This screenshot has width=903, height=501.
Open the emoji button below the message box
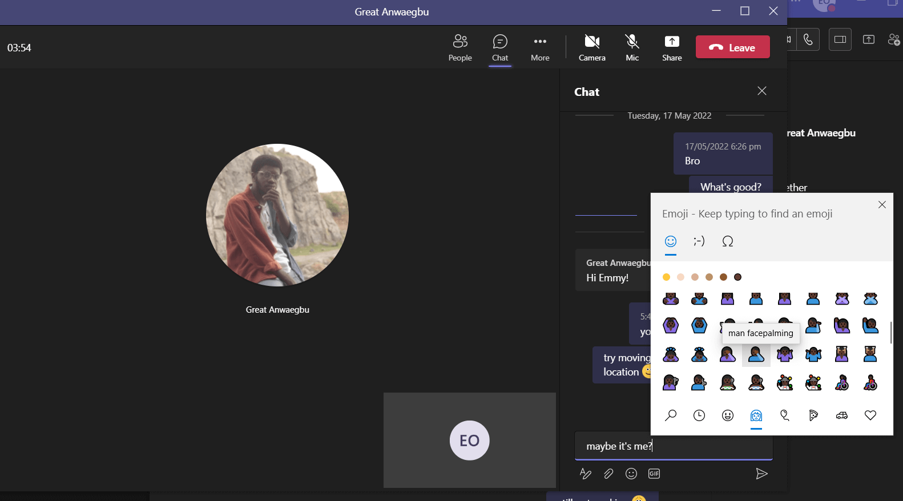coord(631,474)
